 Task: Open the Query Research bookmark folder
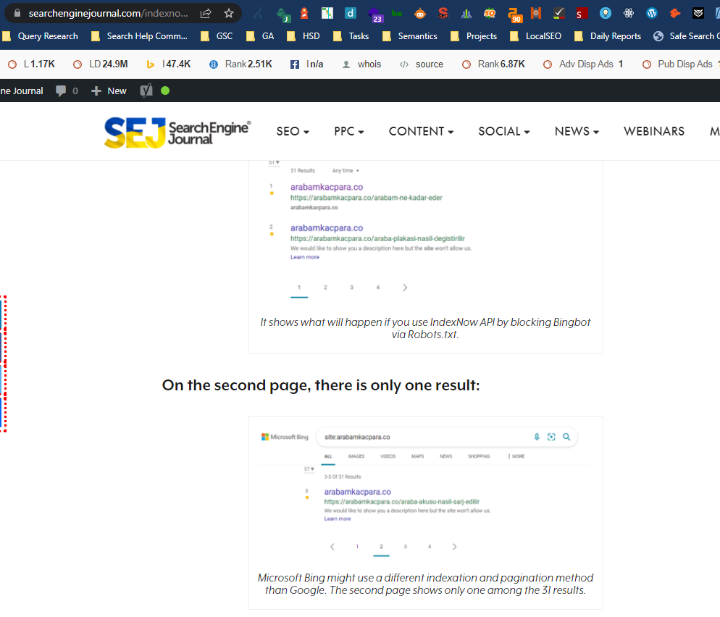click(40, 35)
